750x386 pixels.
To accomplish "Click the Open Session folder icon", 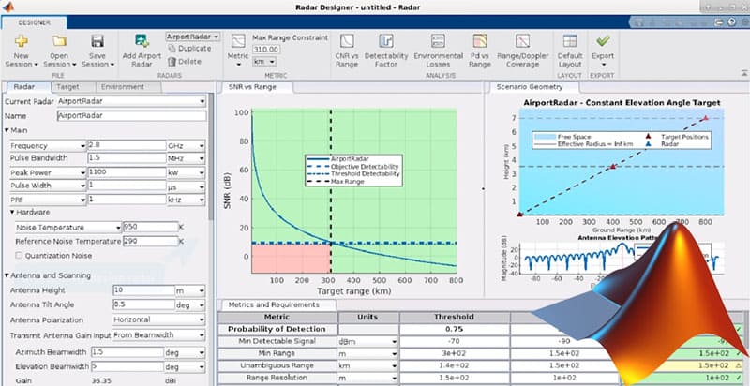I will click(59, 41).
